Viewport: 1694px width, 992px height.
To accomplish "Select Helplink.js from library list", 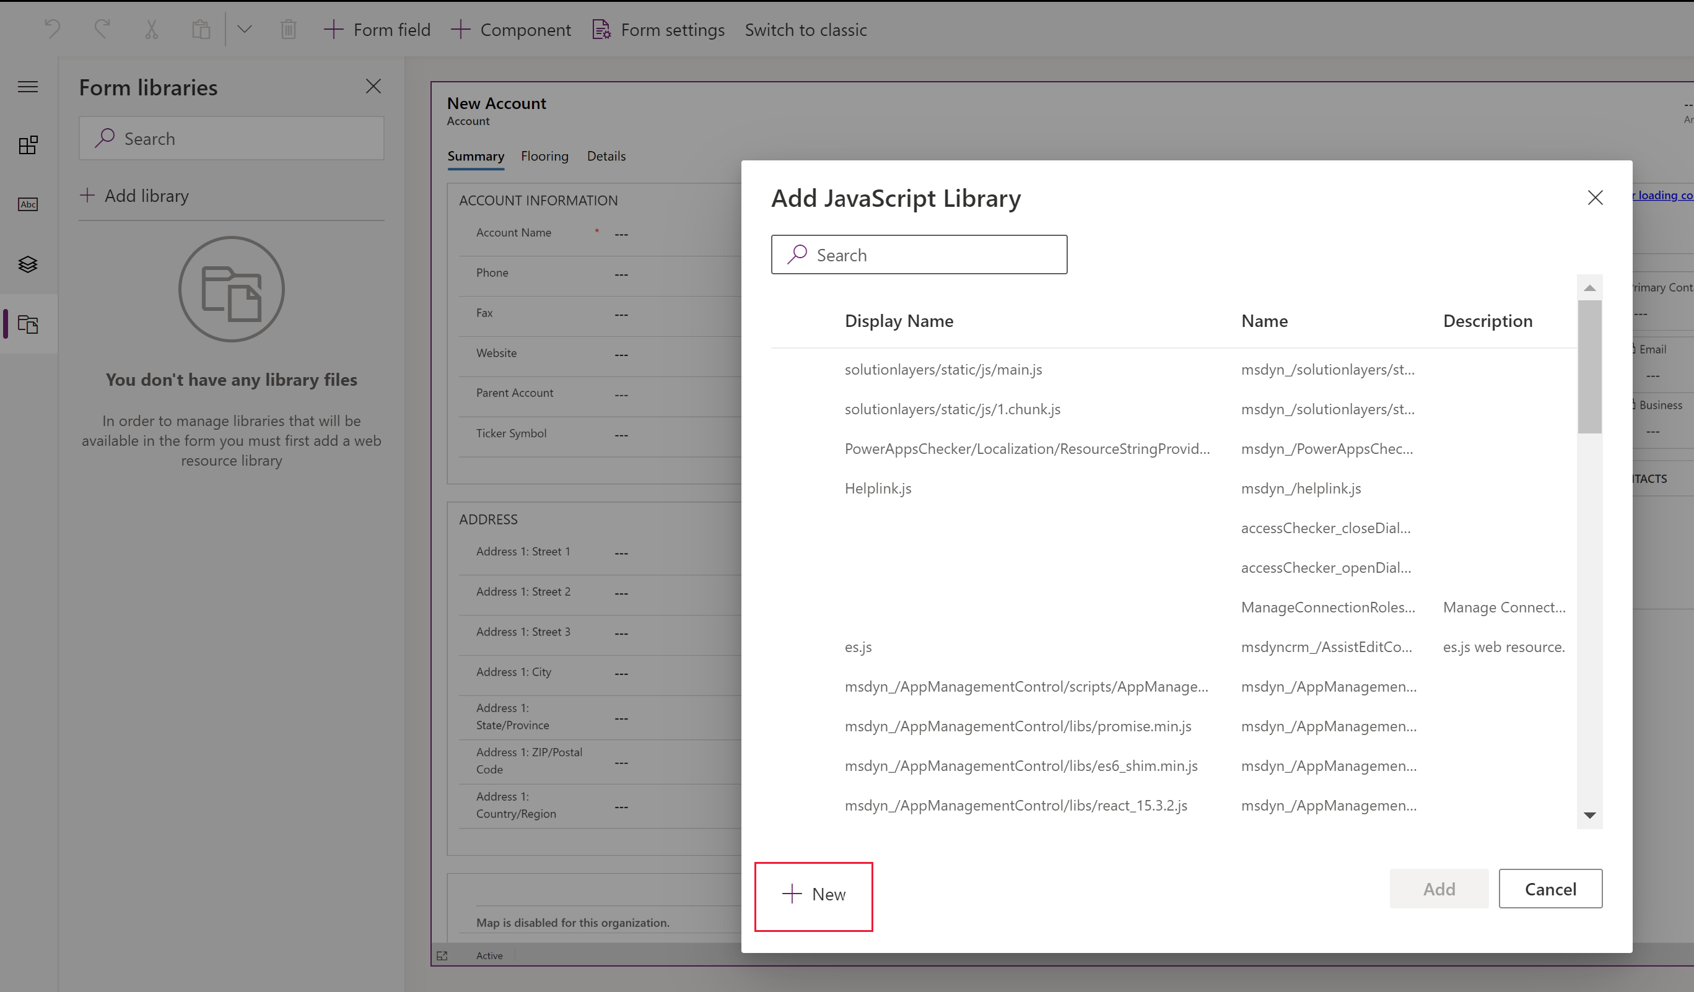I will pyautogui.click(x=879, y=488).
